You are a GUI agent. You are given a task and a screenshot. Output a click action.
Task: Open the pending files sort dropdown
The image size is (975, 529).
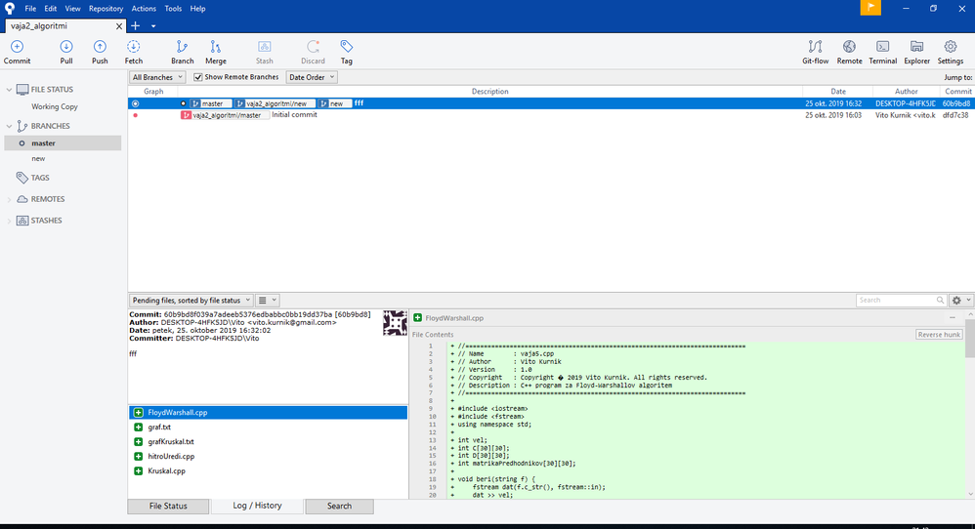click(191, 300)
